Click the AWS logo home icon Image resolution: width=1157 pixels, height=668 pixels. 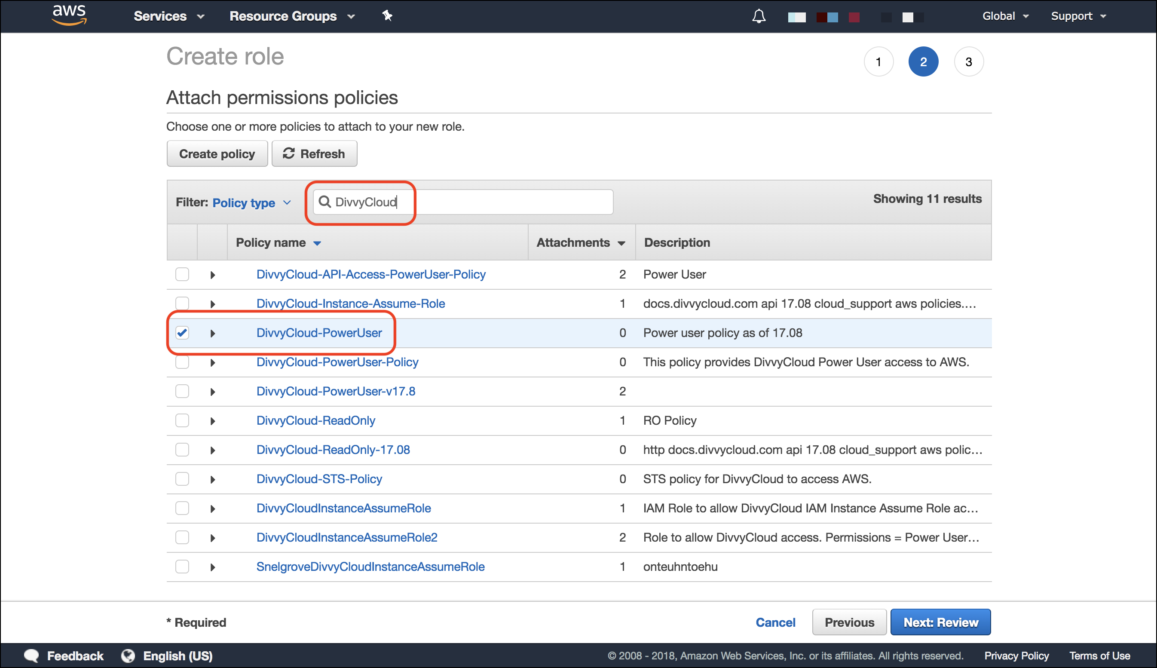tap(69, 15)
